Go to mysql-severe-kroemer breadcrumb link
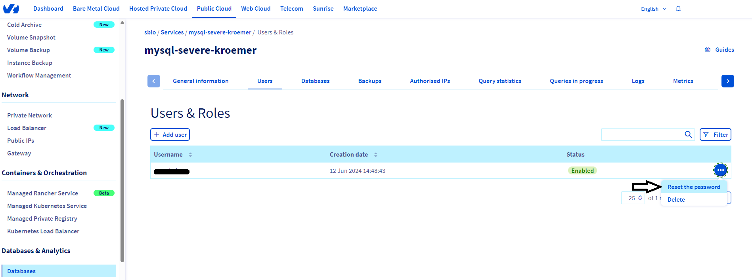752x280 pixels. pos(220,32)
